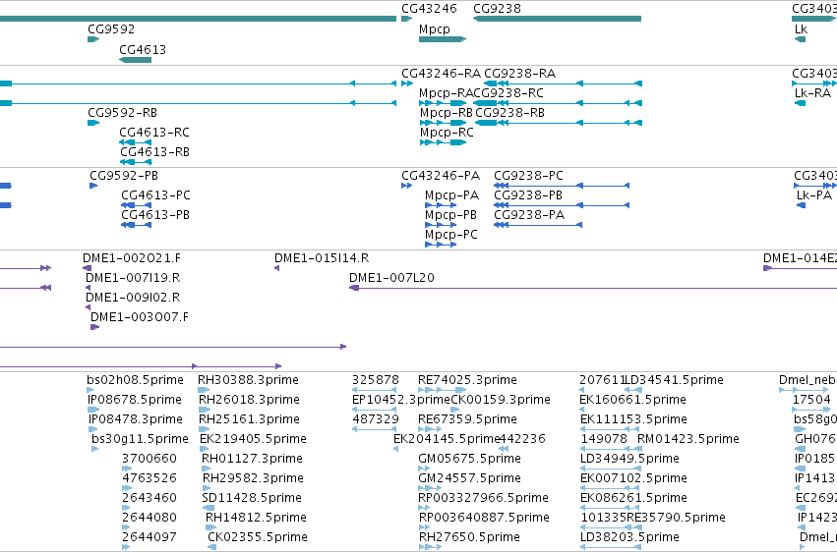Select the RH29582.3prime EST label
This screenshot has height=552, width=837.
pyautogui.click(x=253, y=479)
